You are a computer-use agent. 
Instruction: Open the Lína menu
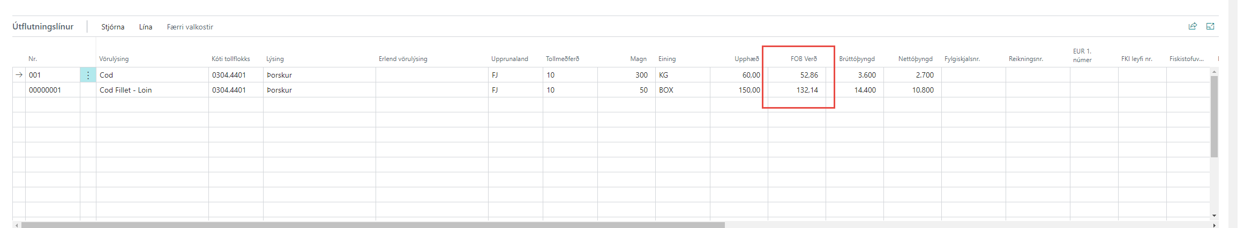pos(145,27)
